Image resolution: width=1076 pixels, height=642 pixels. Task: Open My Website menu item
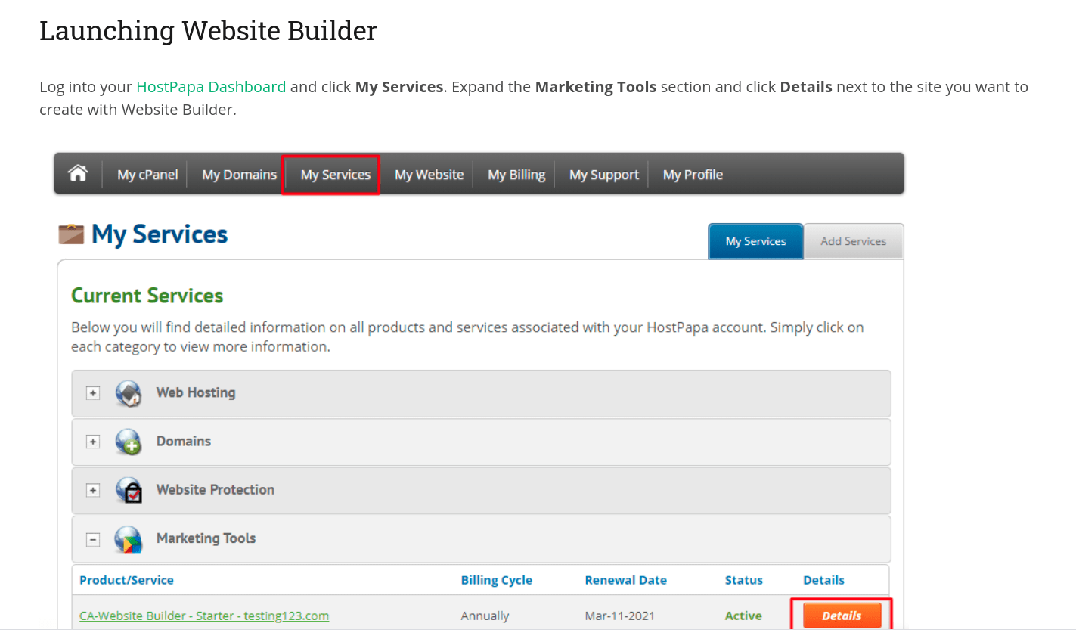click(429, 175)
